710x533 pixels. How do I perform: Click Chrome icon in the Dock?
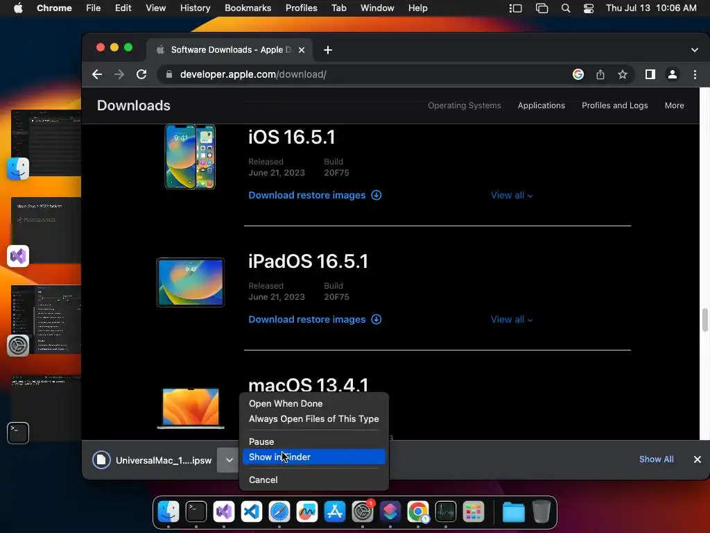pos(418,512)
